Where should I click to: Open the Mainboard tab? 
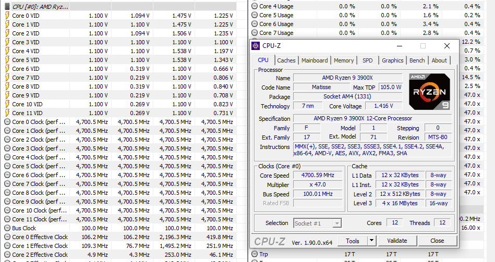pos(315,60)
